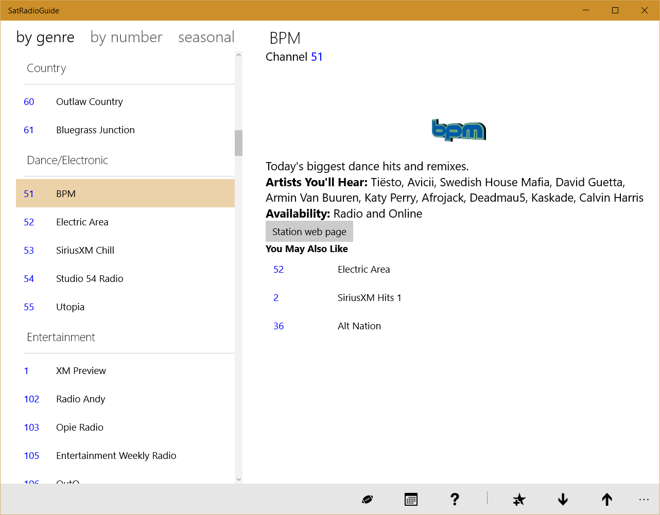Open the calendar schedule icon

(411, 499)
